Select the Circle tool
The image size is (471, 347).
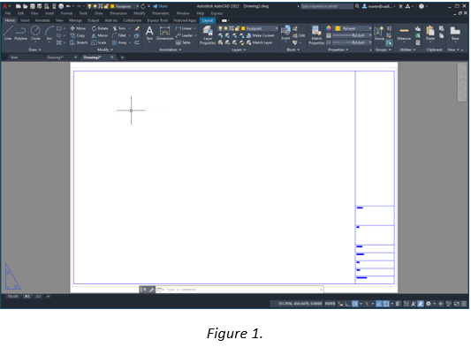(35, 33)
